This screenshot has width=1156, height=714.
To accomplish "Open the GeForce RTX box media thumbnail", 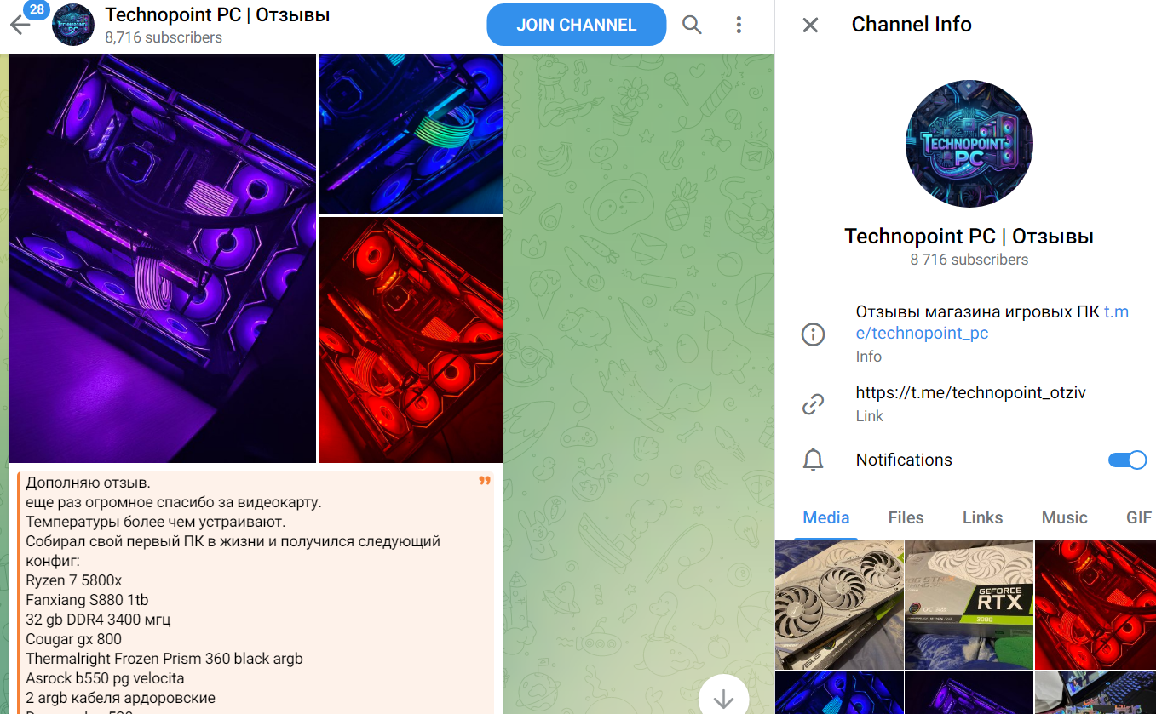I will click(969, 605).
